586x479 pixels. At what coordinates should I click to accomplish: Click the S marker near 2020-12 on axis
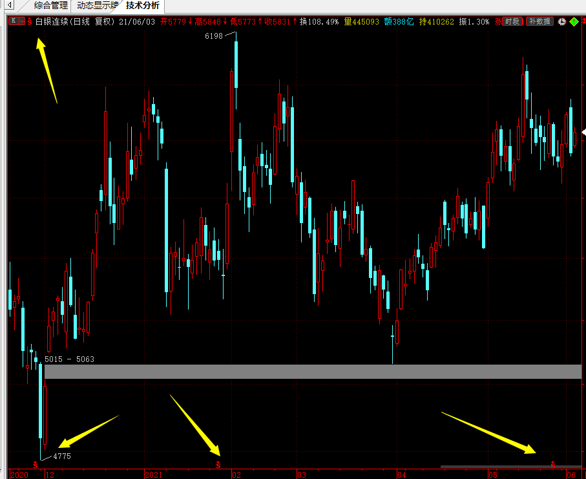point(36,465)
